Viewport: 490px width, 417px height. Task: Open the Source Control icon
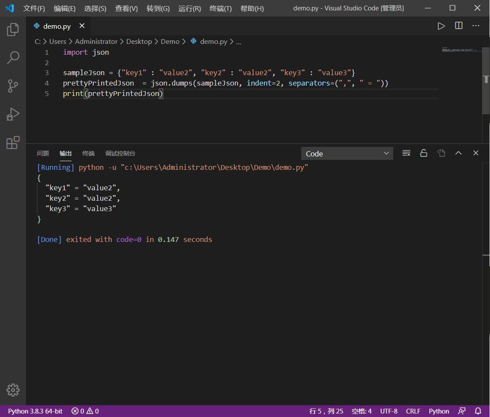click(13, 86)
